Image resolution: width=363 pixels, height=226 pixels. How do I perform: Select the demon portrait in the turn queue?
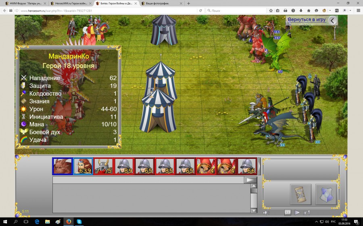click(x=62, y=166)
